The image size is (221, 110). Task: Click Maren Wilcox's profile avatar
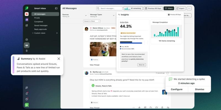click(x=86, y=29)
